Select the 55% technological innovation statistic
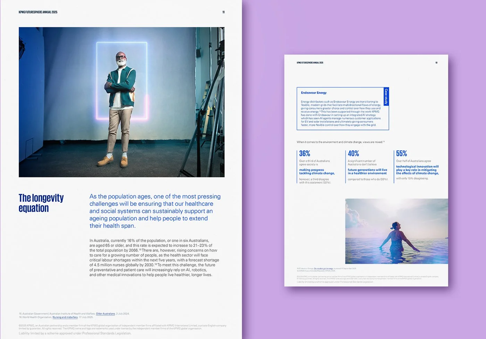486x339 pixels. tap(401, 153)
